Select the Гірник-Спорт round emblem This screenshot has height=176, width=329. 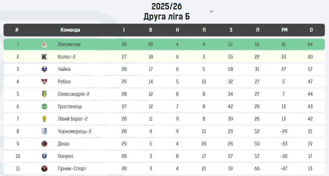point(44,168)
